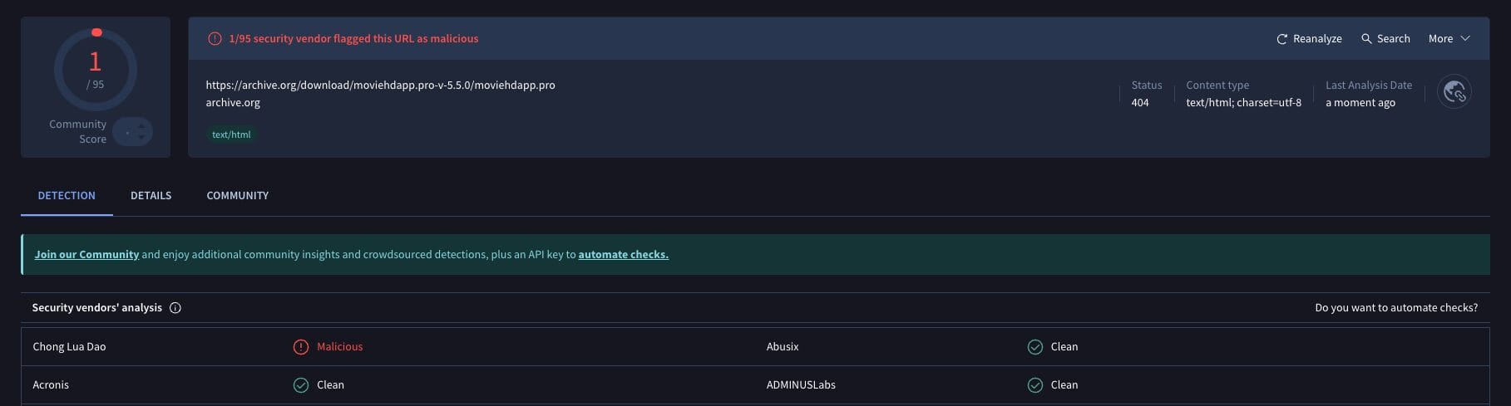Click the text/html tag chip

coord(231,135)
